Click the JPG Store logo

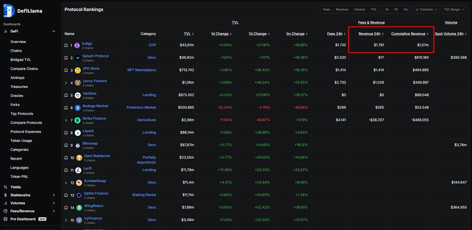[x=77, y=70]
